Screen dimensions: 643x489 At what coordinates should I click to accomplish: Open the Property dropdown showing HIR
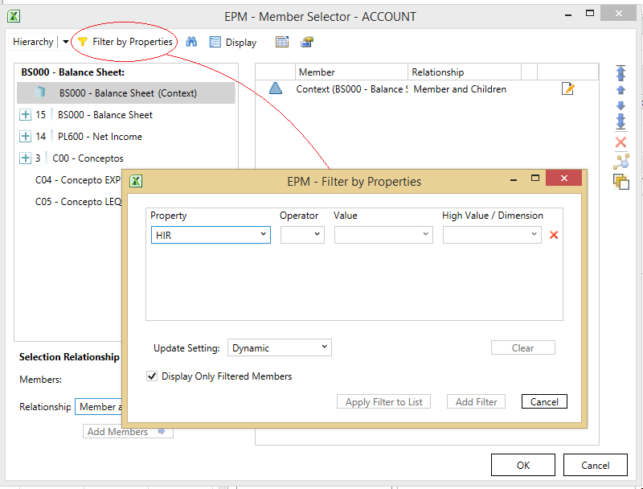[211, 235]
